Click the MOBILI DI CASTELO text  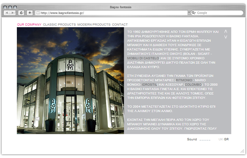tap(144, 58)
